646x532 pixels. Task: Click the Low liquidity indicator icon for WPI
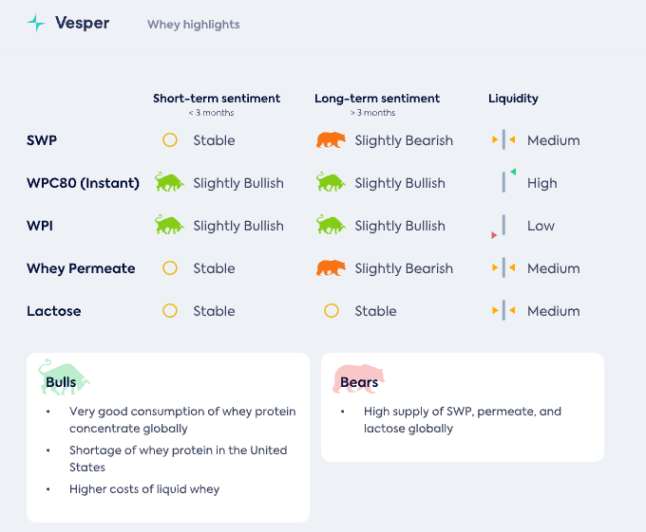pyautogui.click(x=501, y=227)
